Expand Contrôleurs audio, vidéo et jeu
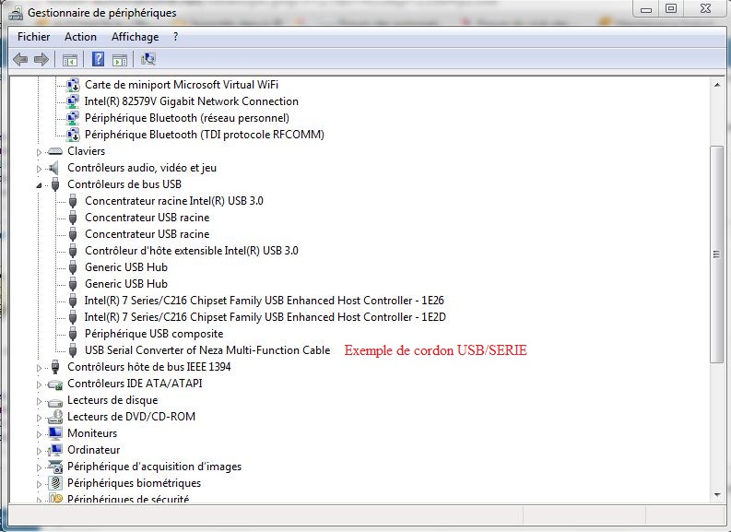The image size is (731, 532). pos(40,168)
